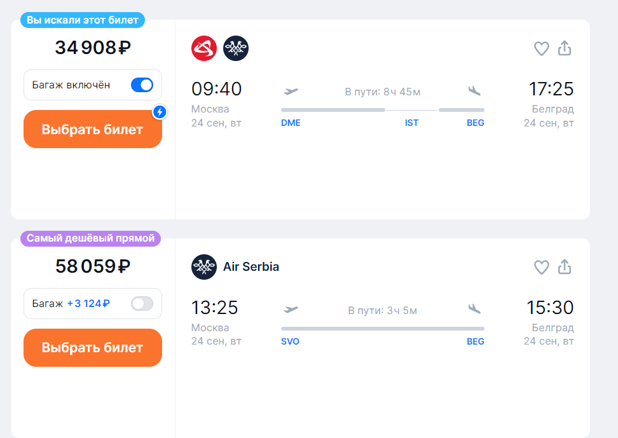Viewport: 618px width, 438px height.
Task: Click the SVO airport code
Action: point(290,341)
